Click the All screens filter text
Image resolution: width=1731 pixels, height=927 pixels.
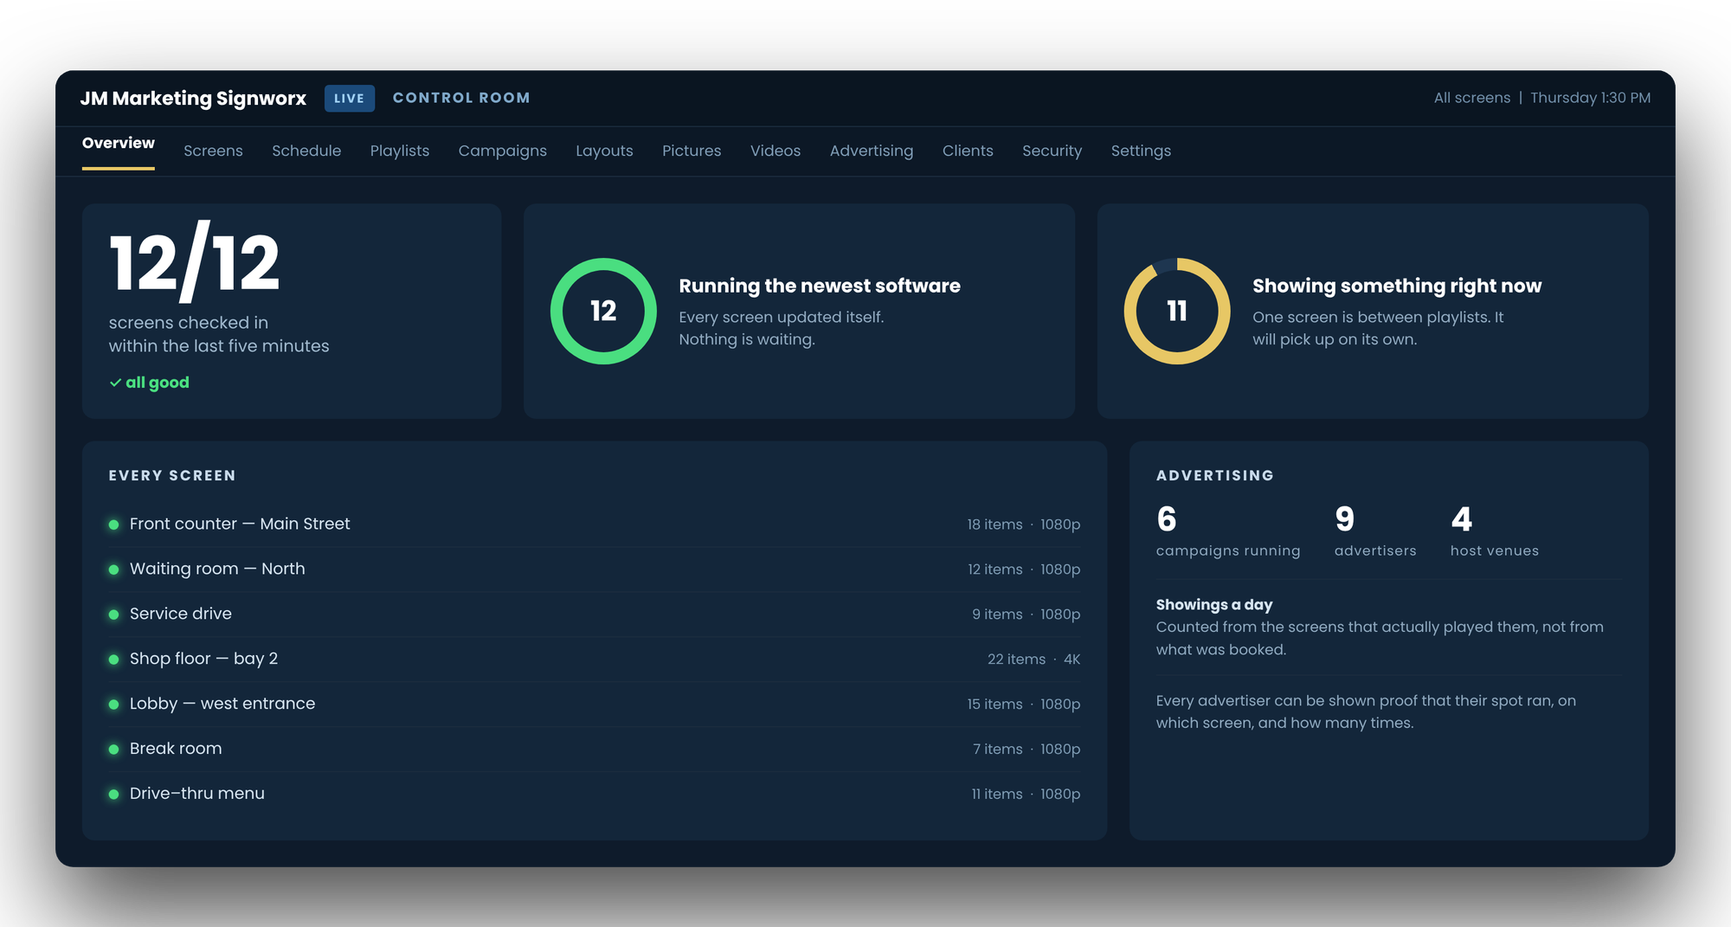pos(1472,98)
